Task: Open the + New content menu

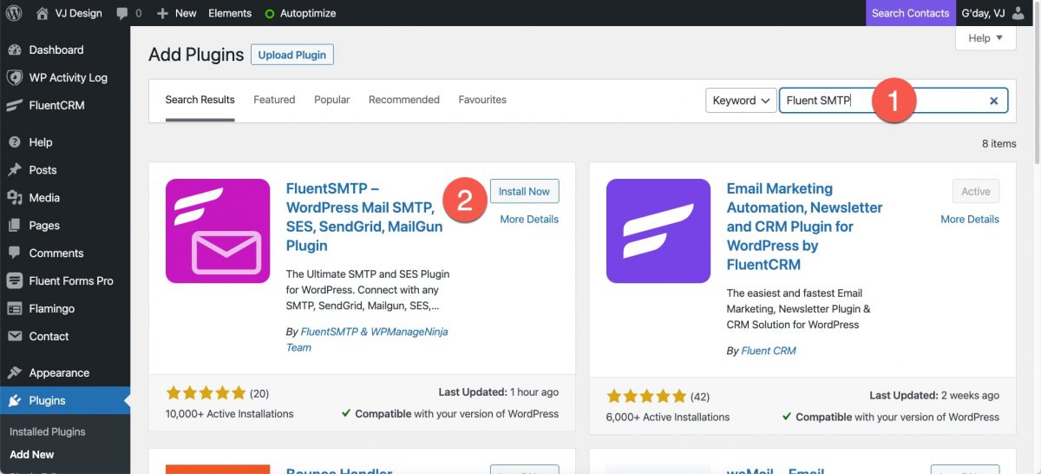Action: (176, 13)
